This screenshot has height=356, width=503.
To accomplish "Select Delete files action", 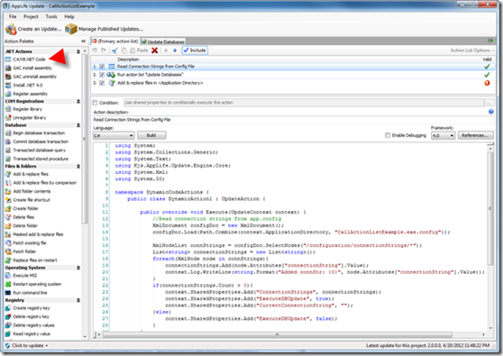I will tap(20, 217).
